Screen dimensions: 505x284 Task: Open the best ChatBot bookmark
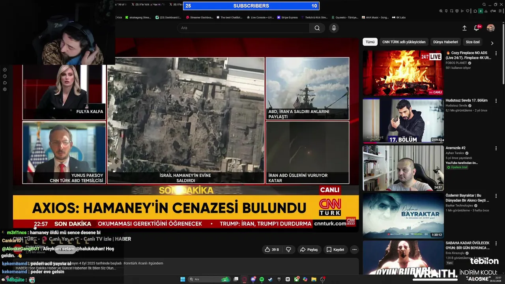(x=230, y=17)
